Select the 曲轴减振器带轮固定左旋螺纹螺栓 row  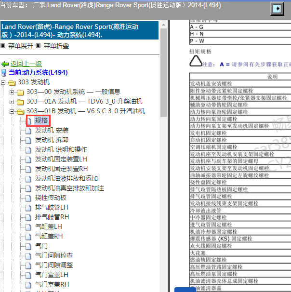point(240,175)
